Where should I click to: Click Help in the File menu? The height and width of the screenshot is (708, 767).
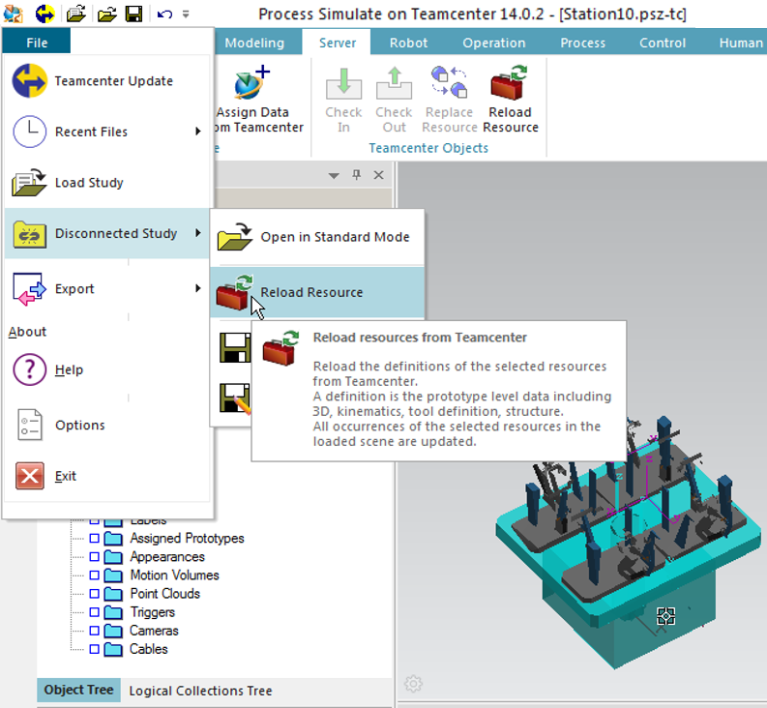point(69,369)
